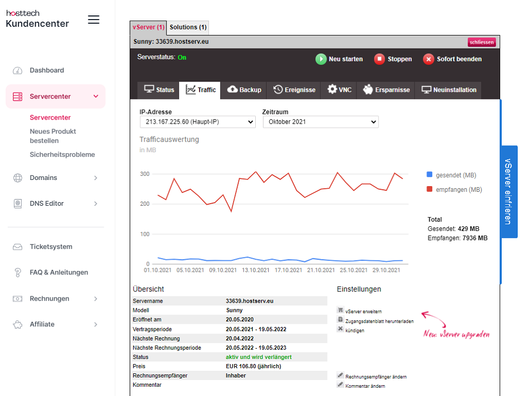Screen dimensions: 528x396
Task: Expand the Domains submenu arrow
Action: click(95, 178)
